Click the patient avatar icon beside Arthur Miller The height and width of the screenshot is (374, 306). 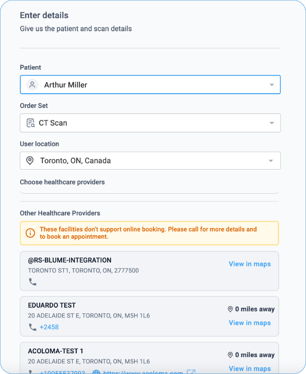(32, 85)
